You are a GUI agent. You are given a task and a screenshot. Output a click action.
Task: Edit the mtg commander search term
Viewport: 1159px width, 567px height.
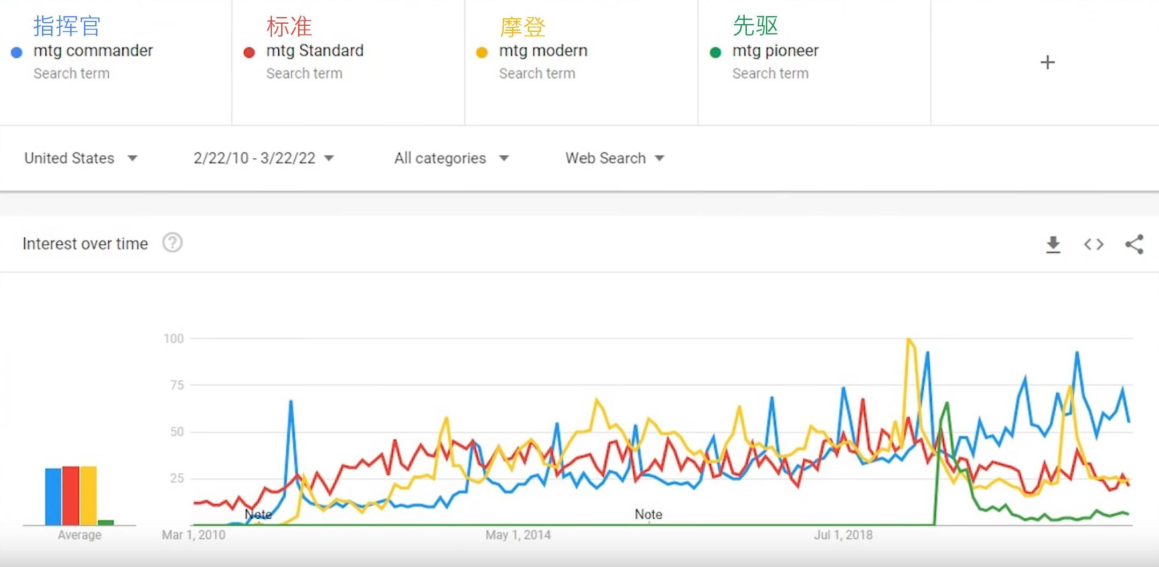pyautogui.click(x=93, y=51)
